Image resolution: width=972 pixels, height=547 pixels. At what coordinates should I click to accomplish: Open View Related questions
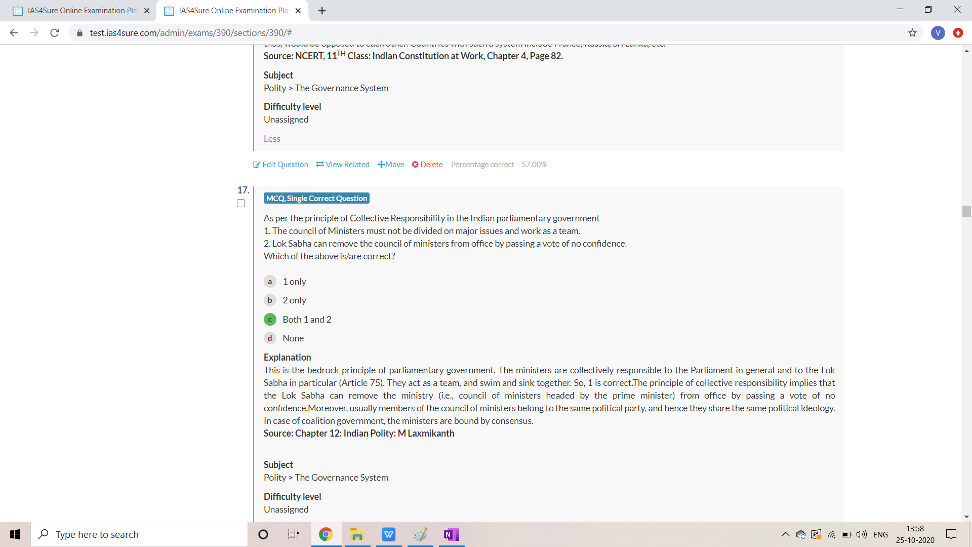[343, 165]
